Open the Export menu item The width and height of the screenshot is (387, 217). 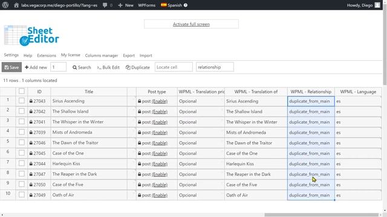tap(129, 55)
